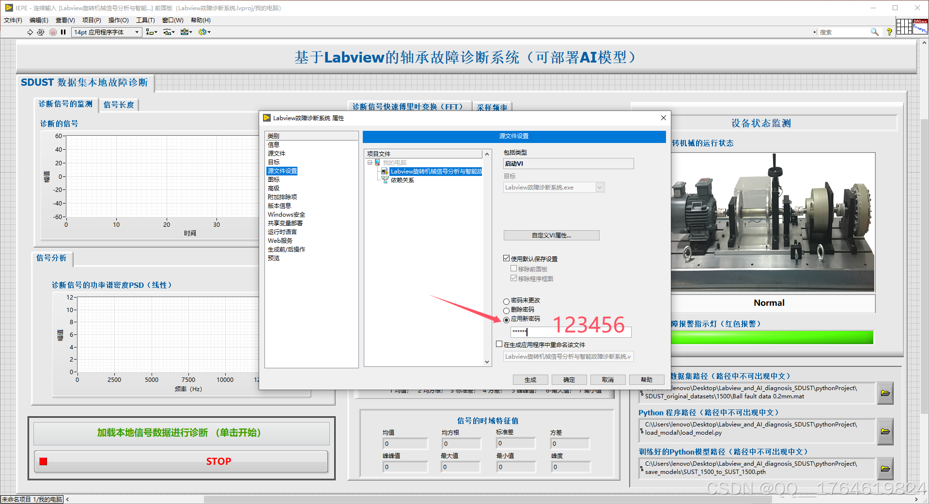This screenshot has height=504, width=929.
Task: Select delete password radio option
Action: click(x=507, y=311)
